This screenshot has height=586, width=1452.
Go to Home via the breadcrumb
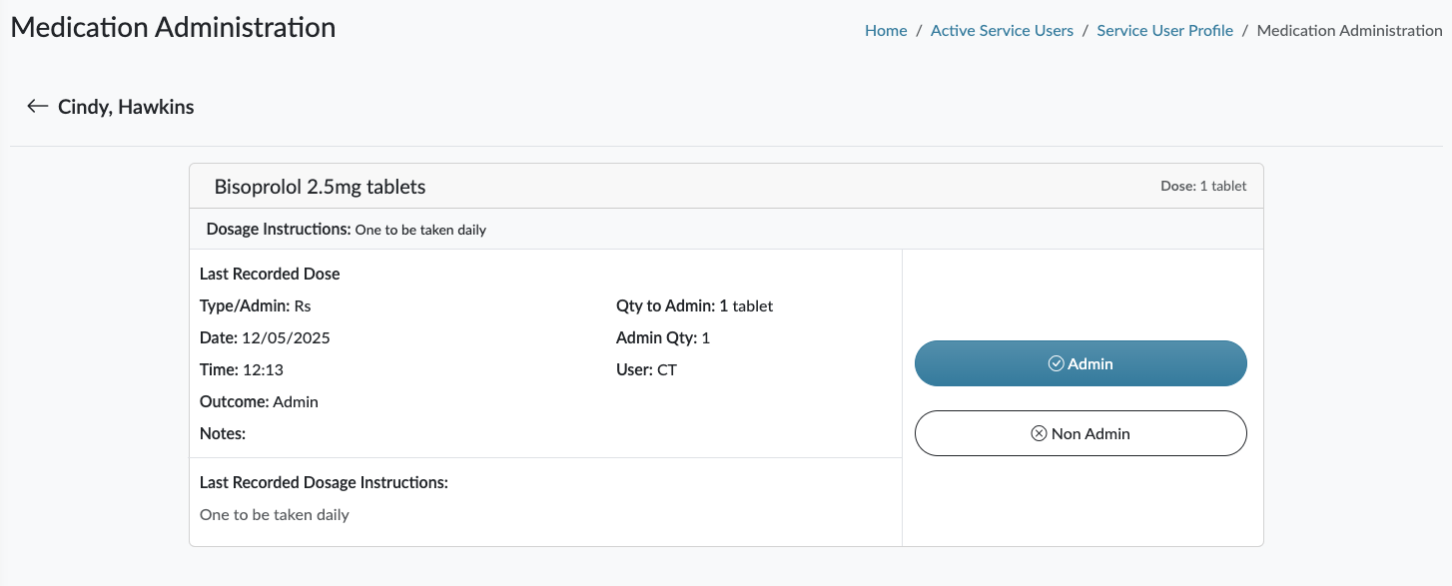[x=886, y=31]
